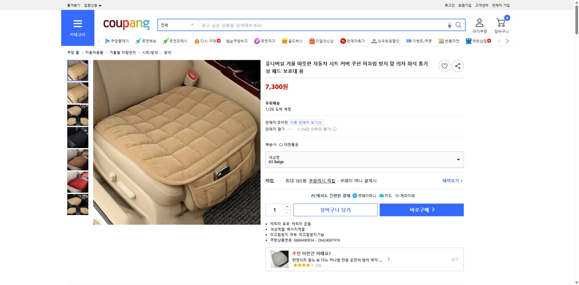Screen dimensions: 579x285
Task: Toggle the wishlist heart on the product
Action: [x=444, y=66]
